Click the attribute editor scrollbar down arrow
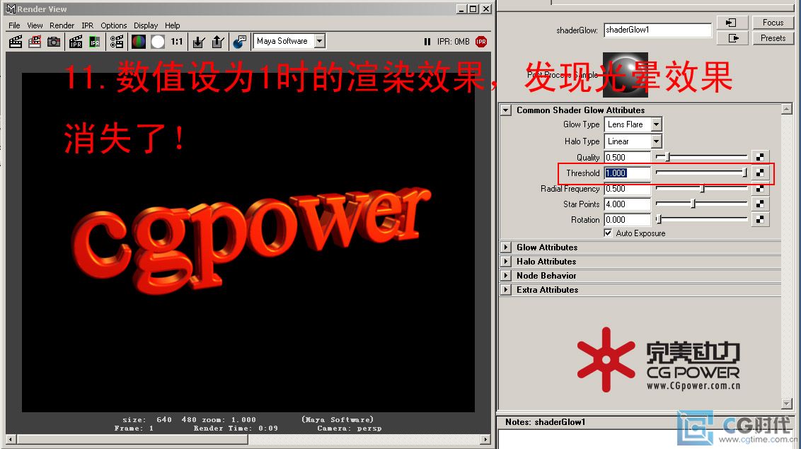 [787, 404]
